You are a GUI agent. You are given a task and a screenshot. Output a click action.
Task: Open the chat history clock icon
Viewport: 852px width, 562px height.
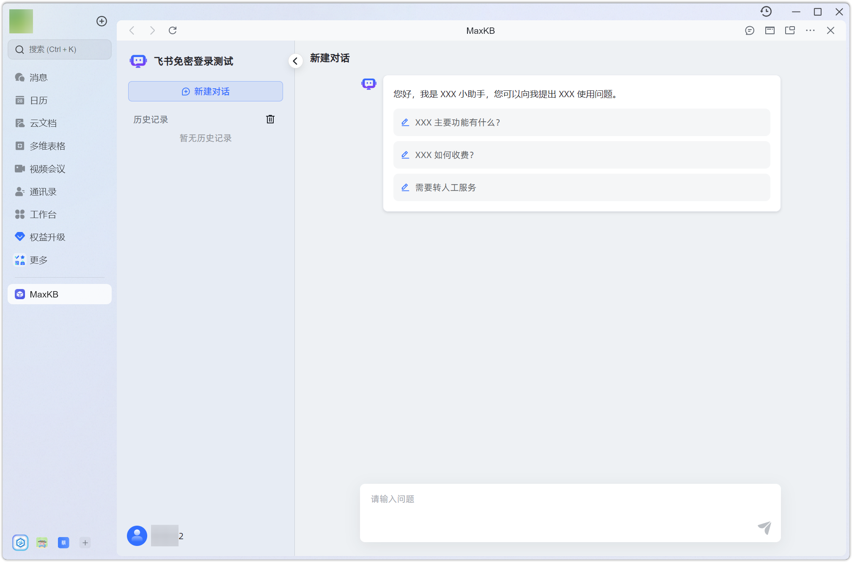[x=765, y=11]
